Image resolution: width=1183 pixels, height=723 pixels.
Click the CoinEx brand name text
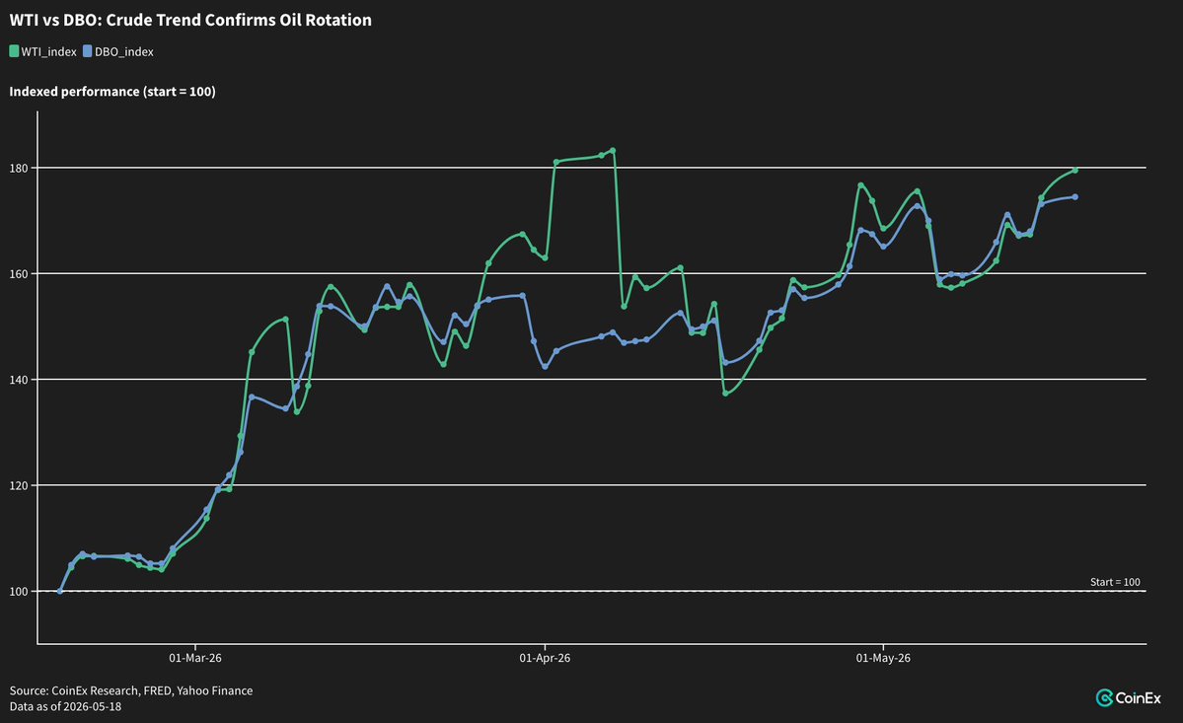click(1138, 698)
